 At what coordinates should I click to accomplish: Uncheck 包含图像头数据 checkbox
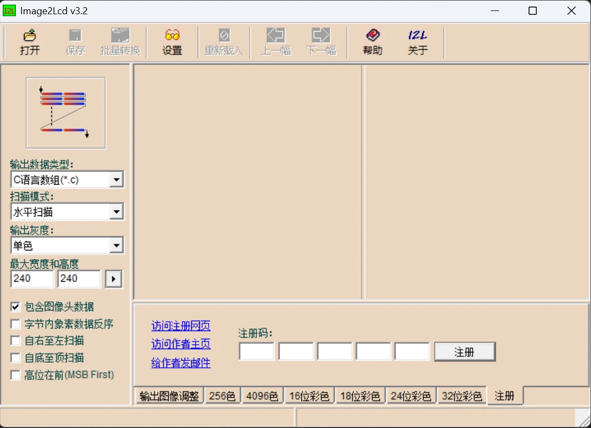[x=15, y=307]
